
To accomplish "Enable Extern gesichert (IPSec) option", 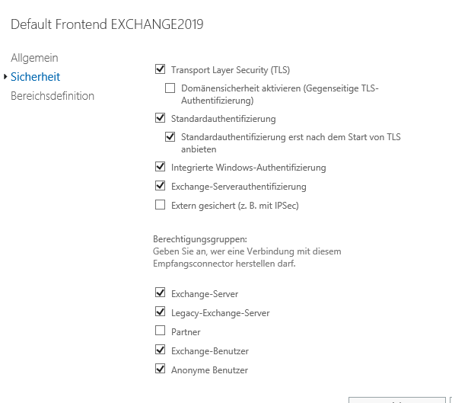I will click(160, 205).
